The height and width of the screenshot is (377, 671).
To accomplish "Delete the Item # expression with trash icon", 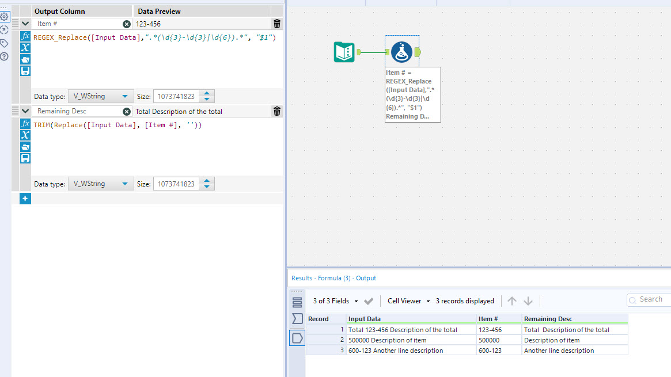I will coord(277,24).
